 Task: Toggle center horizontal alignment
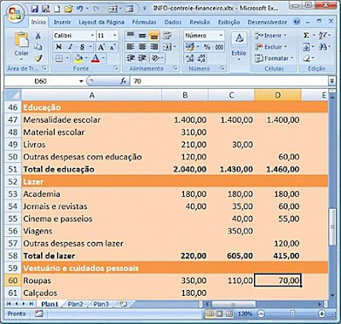tap(142, 47)
